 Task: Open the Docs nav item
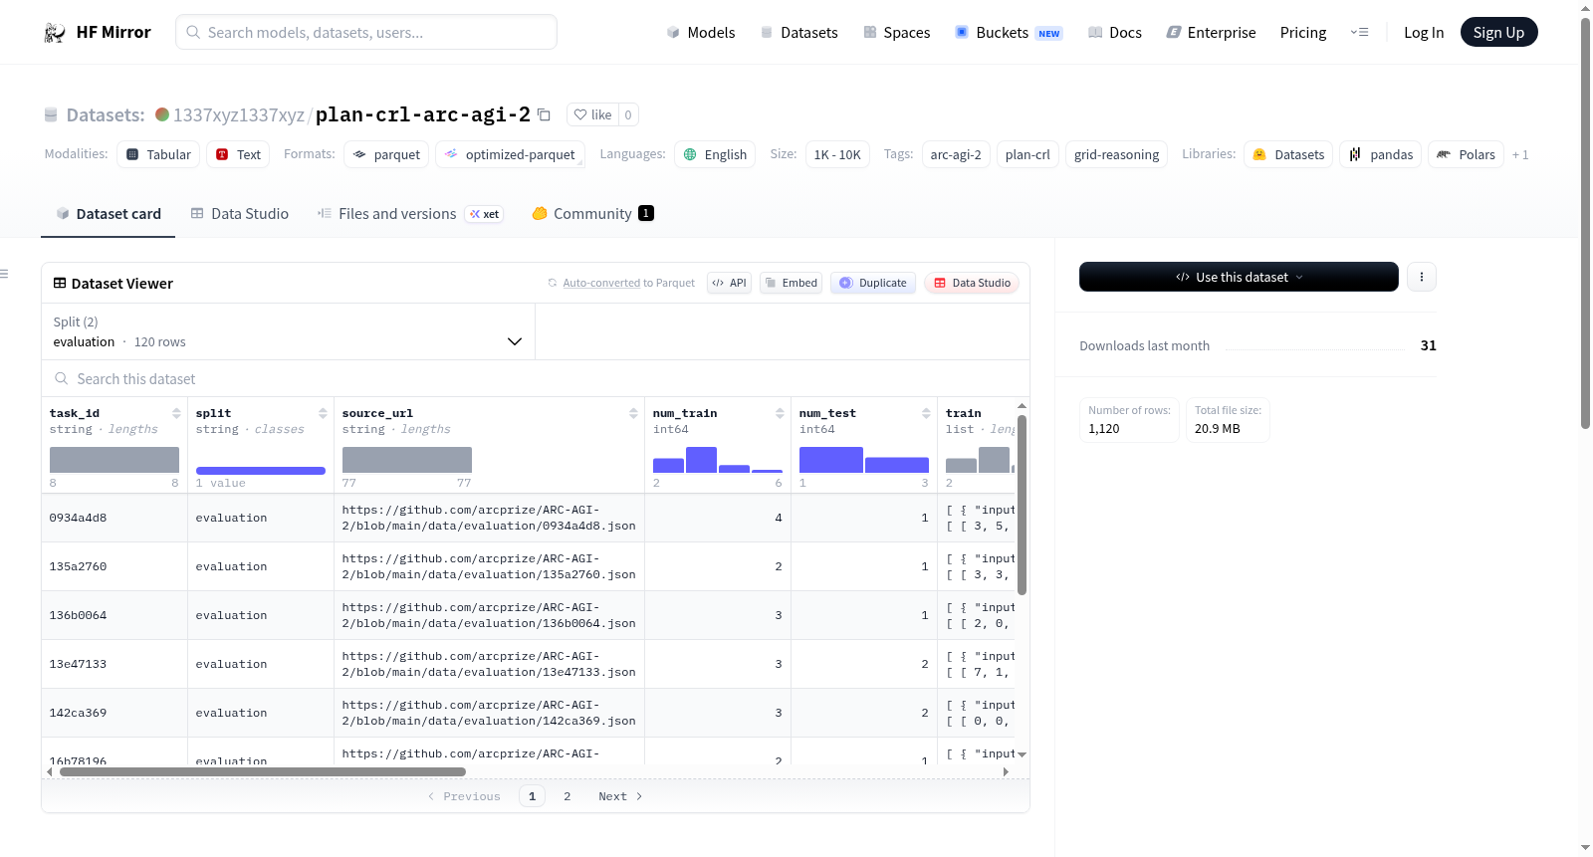coord(1115,32)
